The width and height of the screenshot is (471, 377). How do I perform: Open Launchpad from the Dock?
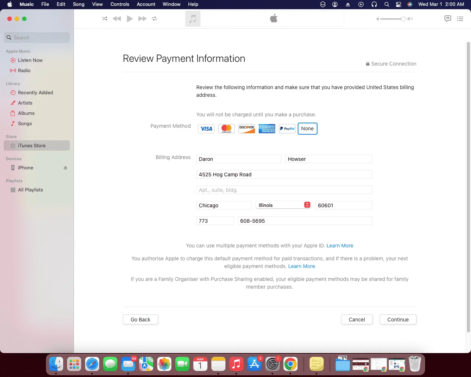pyautogui.click(x=74, y=364)
